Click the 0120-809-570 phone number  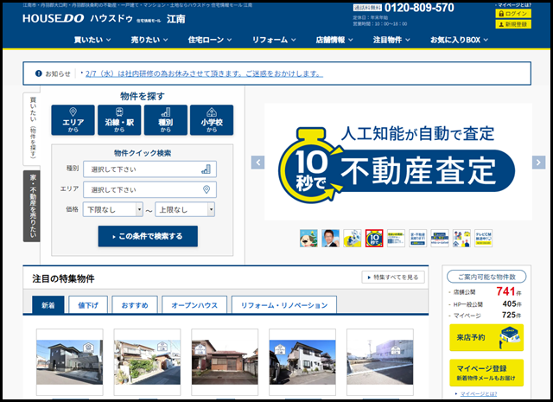[x=419, y=8]
